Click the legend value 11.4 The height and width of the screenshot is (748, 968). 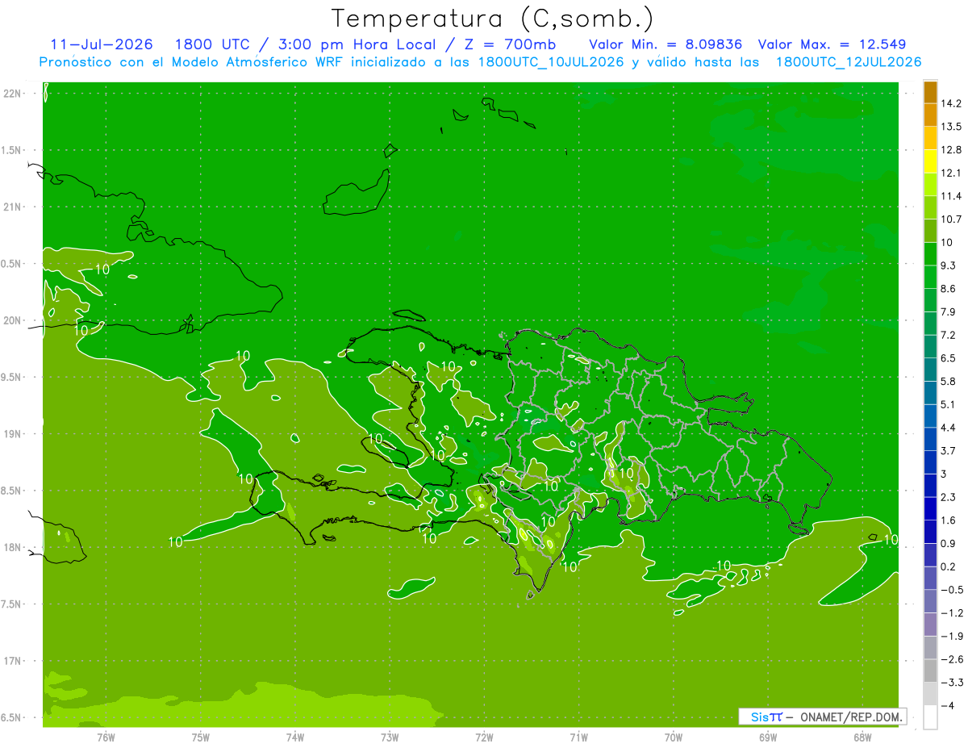(x=952, y=196)
